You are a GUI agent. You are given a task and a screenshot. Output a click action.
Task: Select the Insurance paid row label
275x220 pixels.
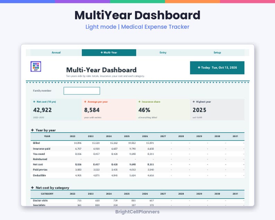(42, 149)
